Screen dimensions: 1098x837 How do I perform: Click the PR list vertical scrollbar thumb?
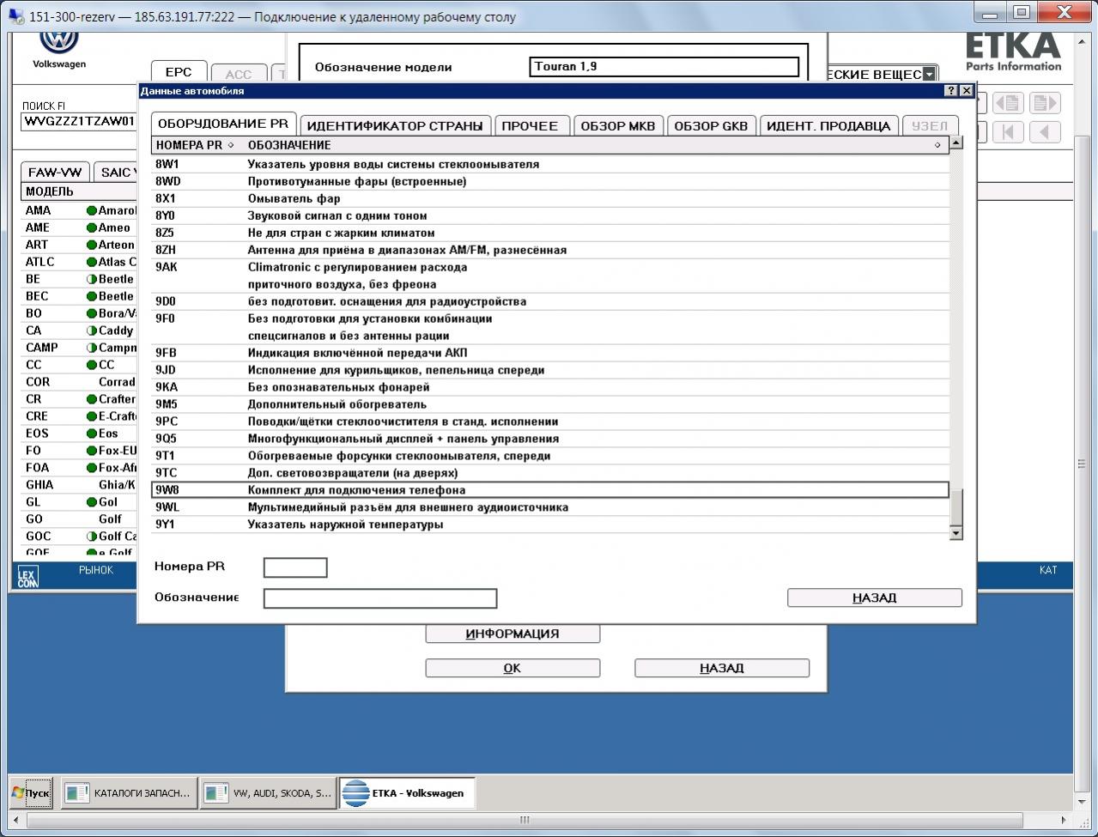click(956, 506)
